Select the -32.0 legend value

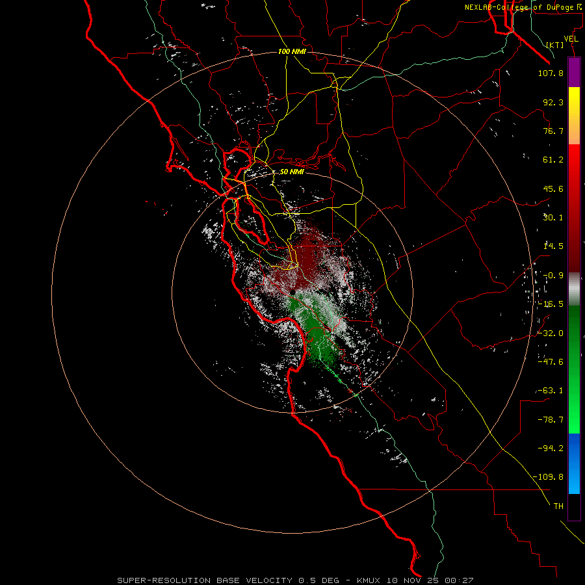[x=551, y=333]
